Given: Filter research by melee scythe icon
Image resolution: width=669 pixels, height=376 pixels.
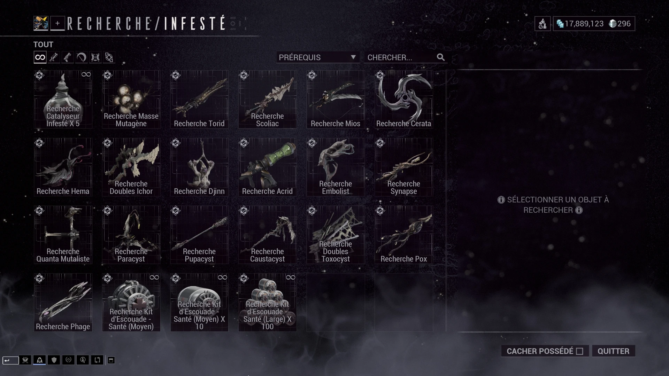Looking at the screenshot, I should coord(82,57).
